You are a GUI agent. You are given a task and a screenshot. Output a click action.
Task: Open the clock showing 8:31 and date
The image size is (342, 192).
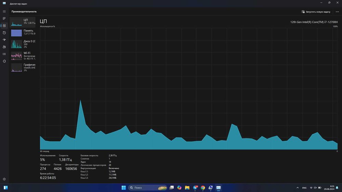(329, 188)
